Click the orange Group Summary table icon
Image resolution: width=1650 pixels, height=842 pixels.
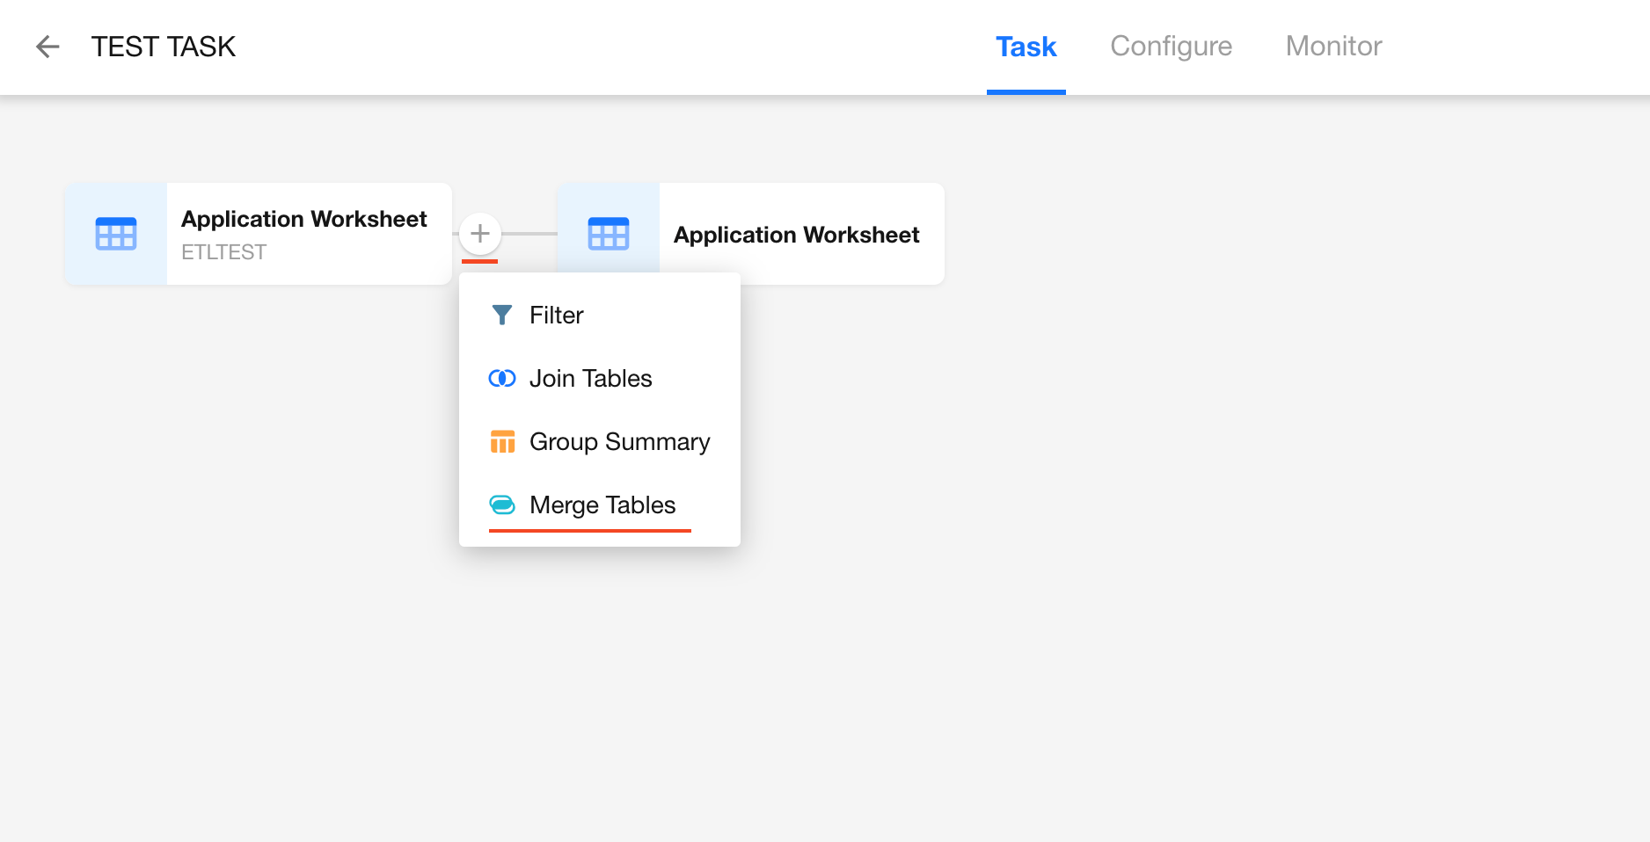[x=502, y=442]
